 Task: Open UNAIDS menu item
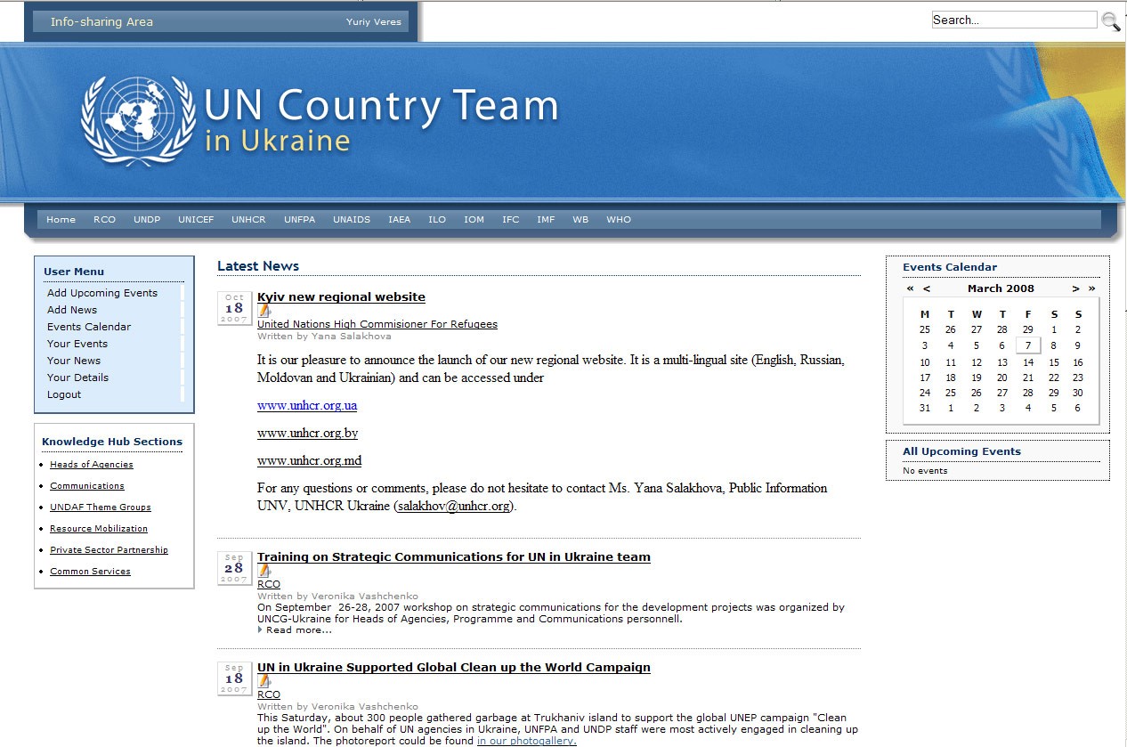tap(352, 220)
